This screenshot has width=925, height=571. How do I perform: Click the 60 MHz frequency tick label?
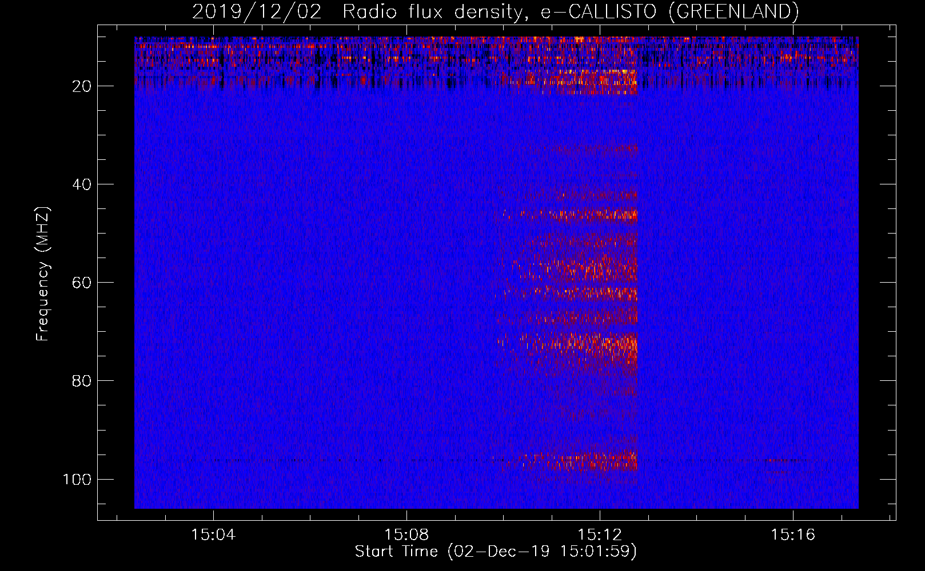pos(82,283)
